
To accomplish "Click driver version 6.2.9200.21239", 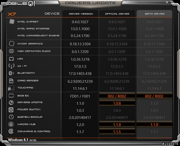I will pos(80,81).
